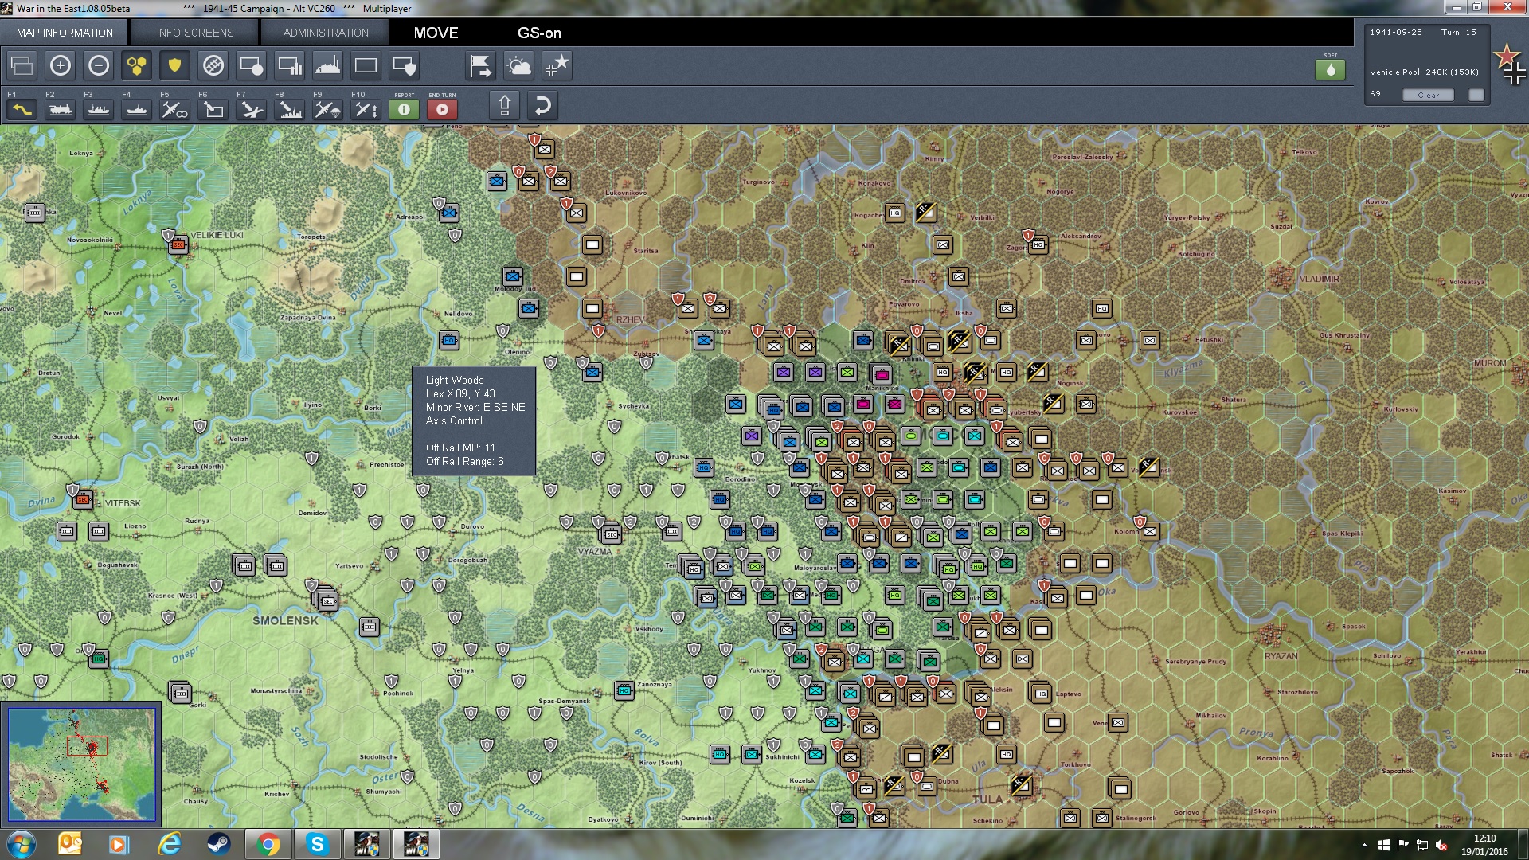This screenshot has width=1529, height=860.
Task: Click the overlapping windows icon in top toolbar
Action: coord(22,65)
